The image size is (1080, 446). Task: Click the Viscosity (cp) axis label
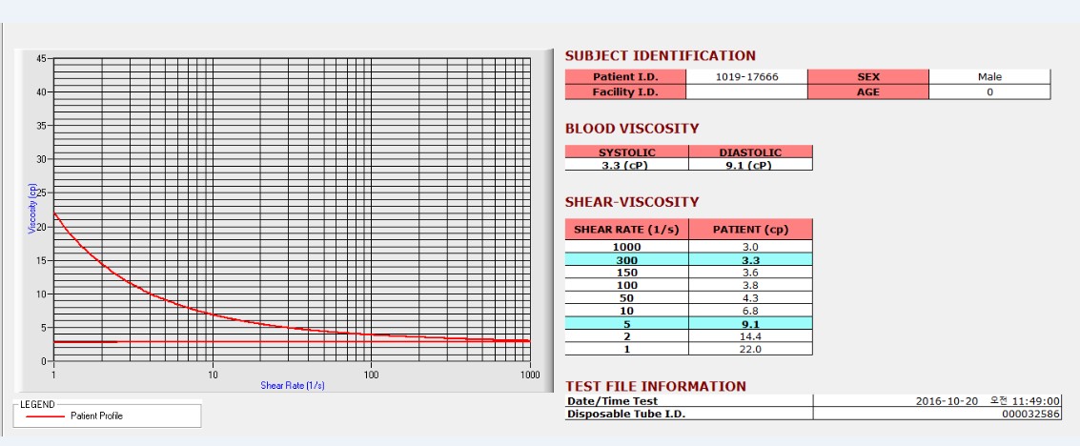[x=31, y=210]
